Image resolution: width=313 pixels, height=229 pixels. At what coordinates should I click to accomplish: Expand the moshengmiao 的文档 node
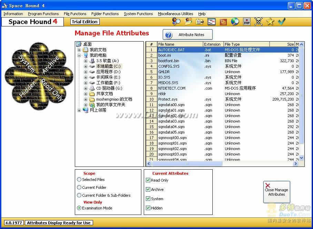point(85,99)
